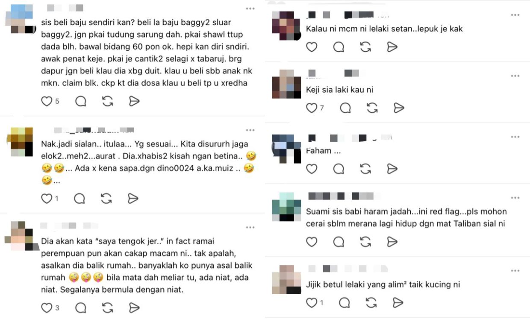The height and width of the screenshot is (319, 530).
Task: Reply to the 'Nak.jadi sialan' comment
Action: pos(79,199)
